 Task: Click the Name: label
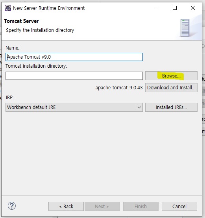coord(12,48)
